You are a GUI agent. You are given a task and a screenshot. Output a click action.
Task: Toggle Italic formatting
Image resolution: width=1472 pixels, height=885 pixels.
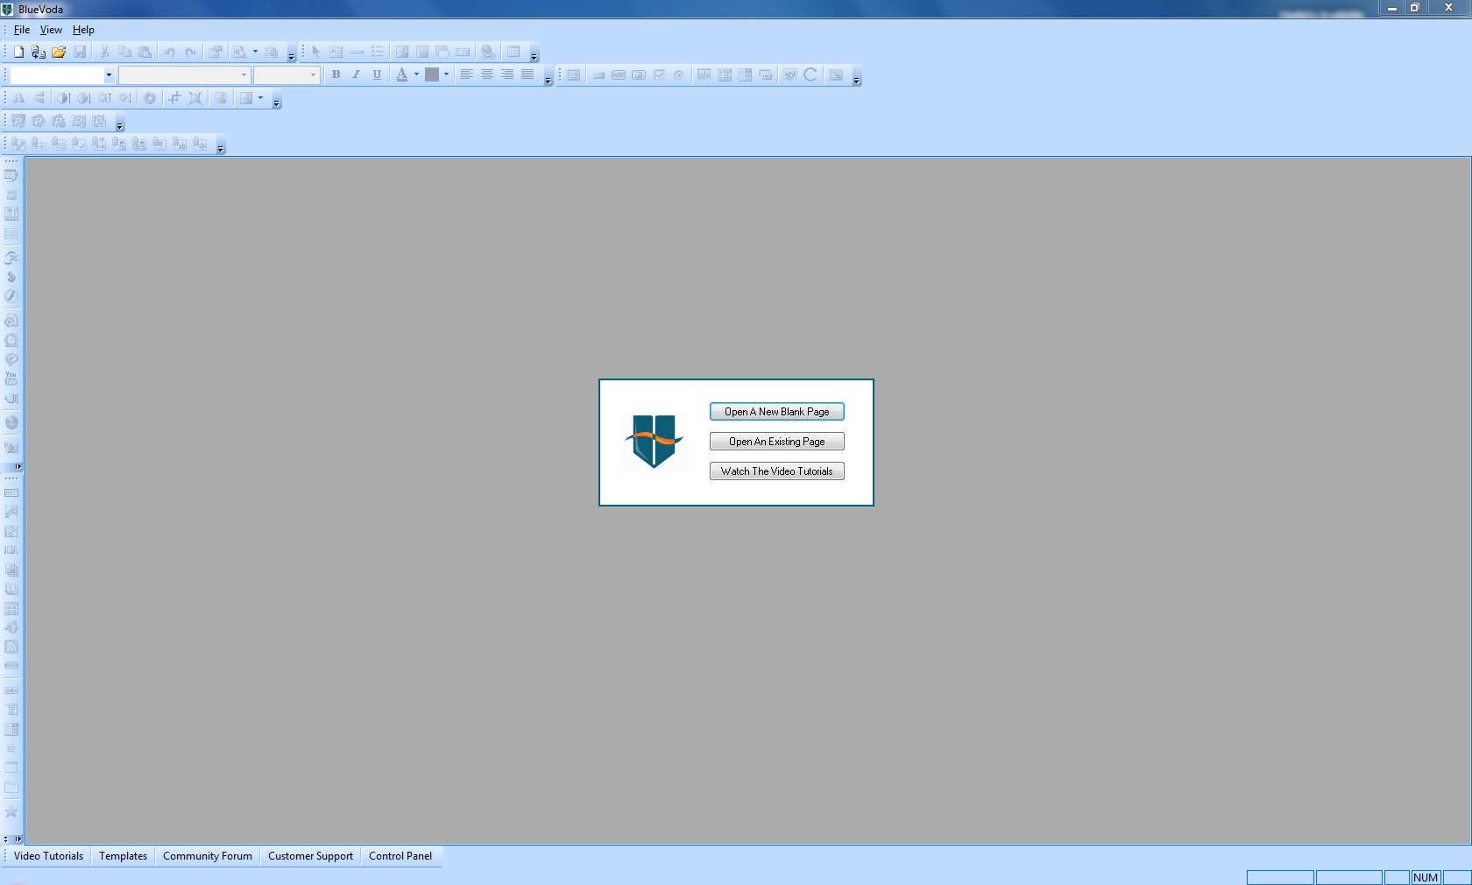356,74
